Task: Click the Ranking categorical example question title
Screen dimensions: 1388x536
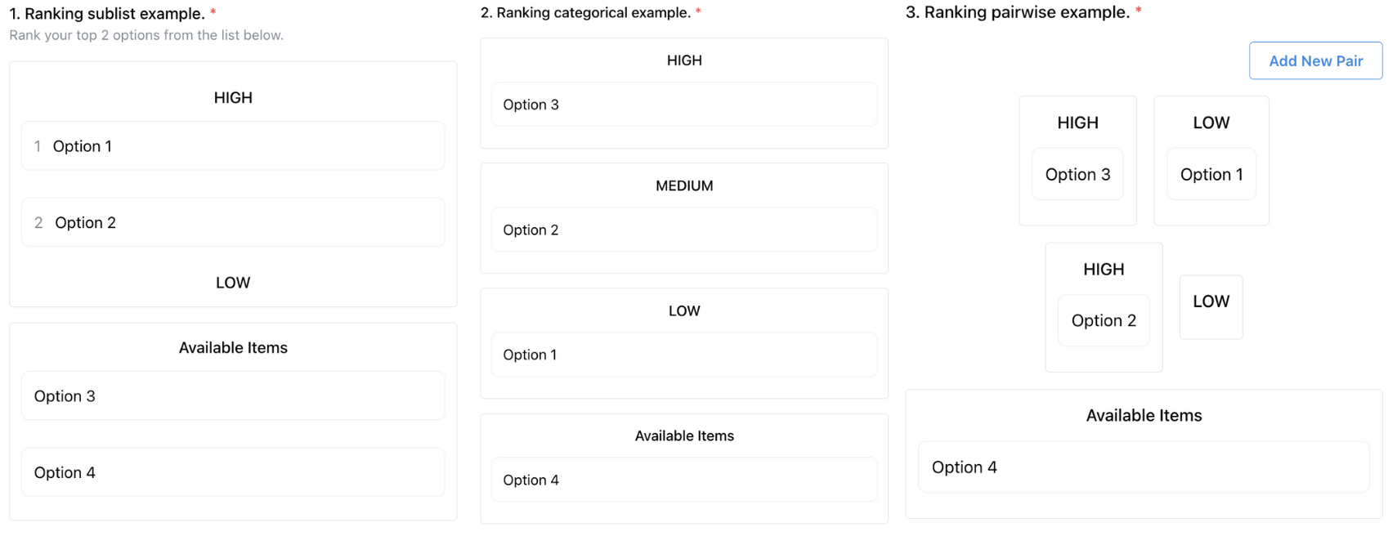Action: tap(585, 12)
